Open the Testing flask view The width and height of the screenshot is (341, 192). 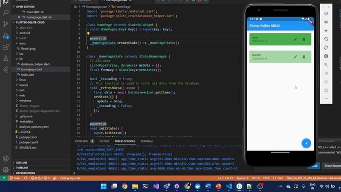tap(5, 58)
